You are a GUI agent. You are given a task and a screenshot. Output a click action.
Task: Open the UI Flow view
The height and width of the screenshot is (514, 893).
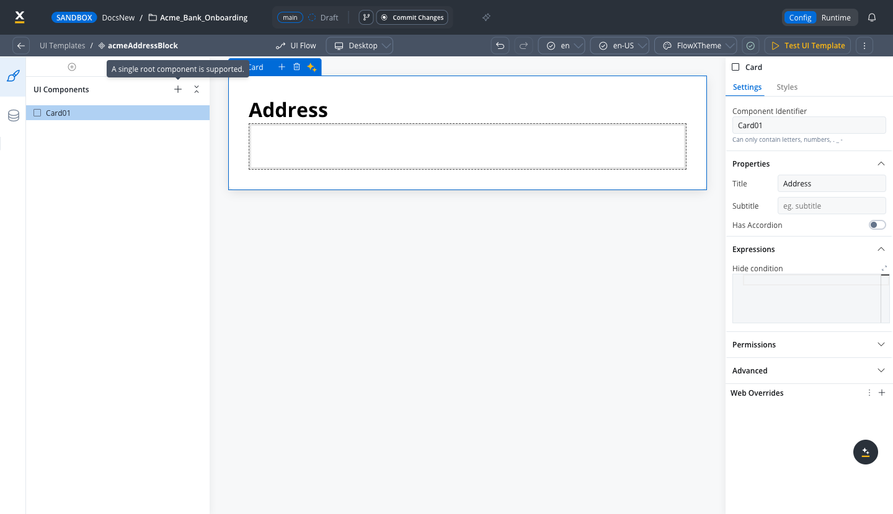296,46
